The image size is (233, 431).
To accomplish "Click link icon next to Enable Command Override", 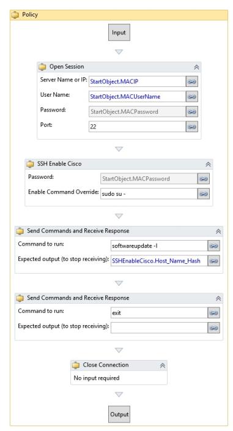I will (204, 194).
